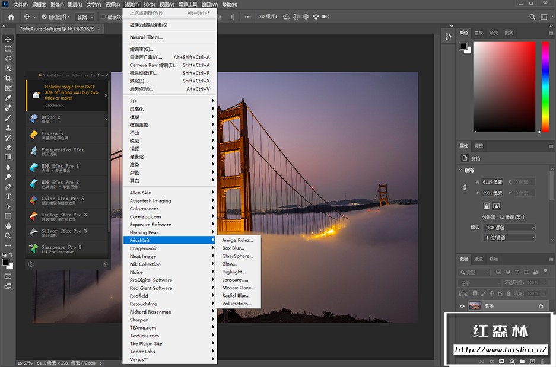Select the Move tool in the toolbar
The width and height of the screenshot is (556, 367).
pos(8,39)
